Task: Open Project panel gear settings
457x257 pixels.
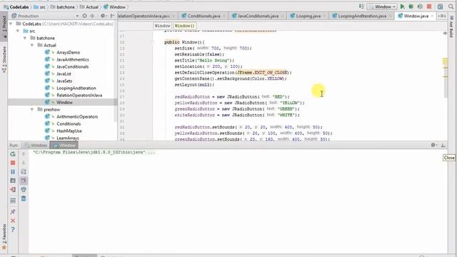Action: click(103, 16)
